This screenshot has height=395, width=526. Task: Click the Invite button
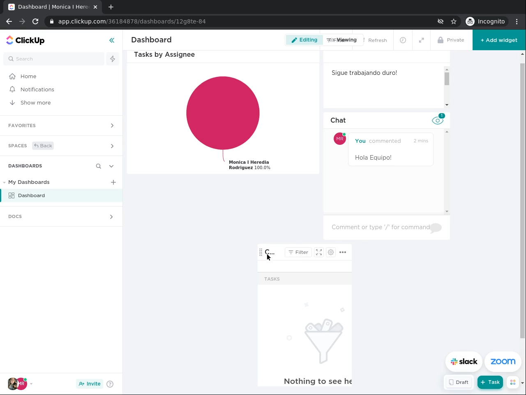pos(90,384)
